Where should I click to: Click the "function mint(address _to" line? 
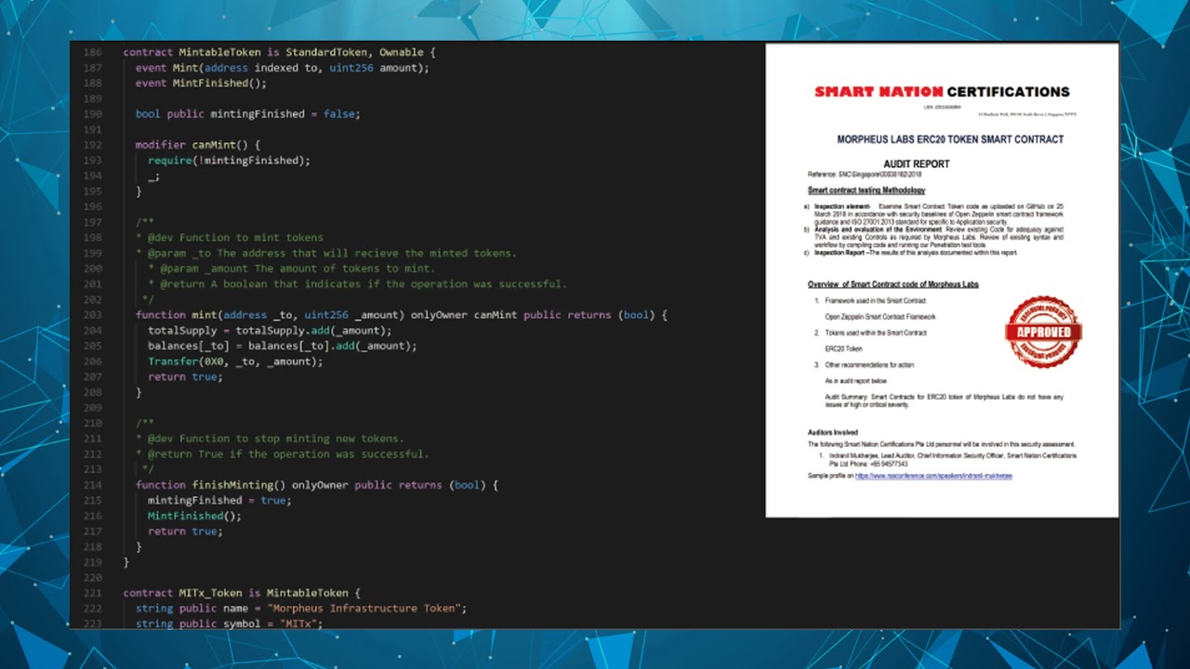[402, 315]
